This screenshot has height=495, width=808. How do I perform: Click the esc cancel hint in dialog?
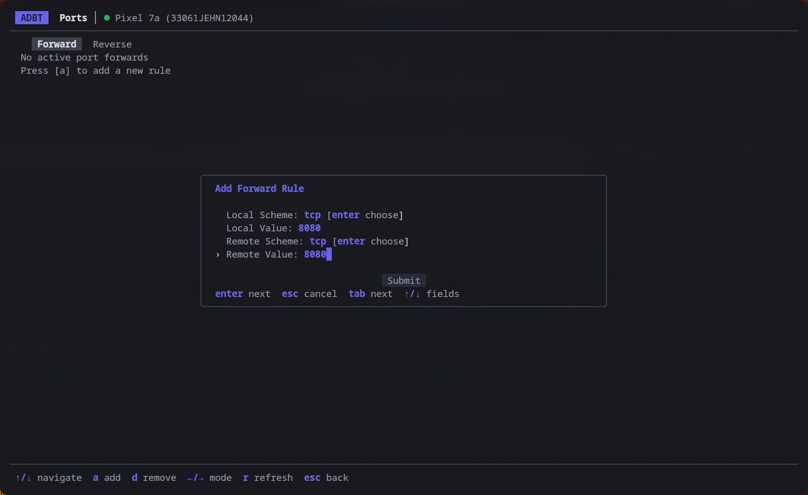[x=309, y=294]
